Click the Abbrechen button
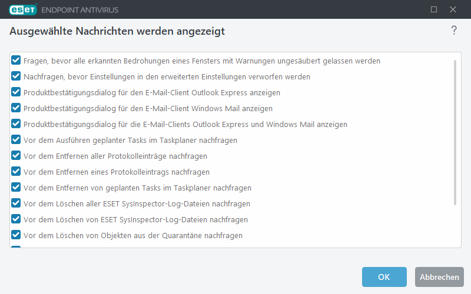Viewport: 471px width, 294px height. 439,277
